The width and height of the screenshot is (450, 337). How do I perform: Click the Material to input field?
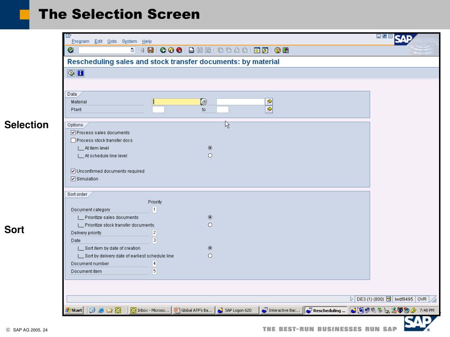pos(240,102)
